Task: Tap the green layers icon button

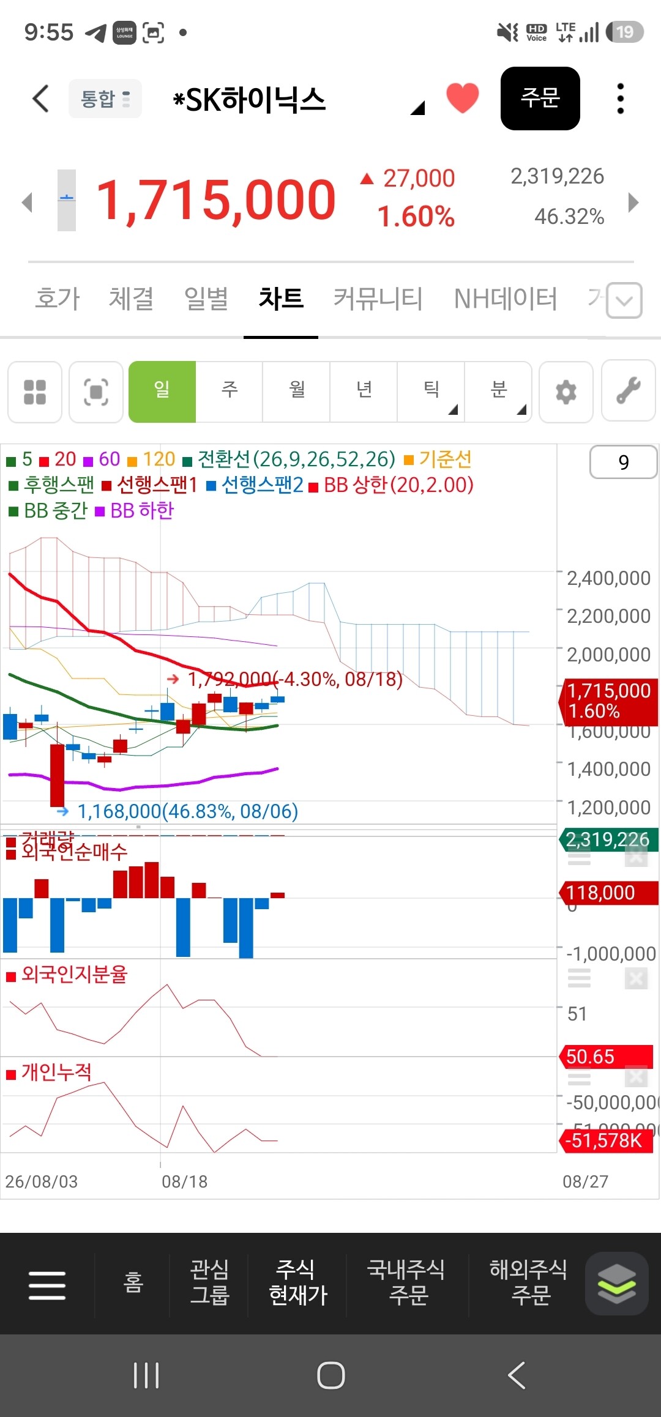Action: coord(617,1284)
